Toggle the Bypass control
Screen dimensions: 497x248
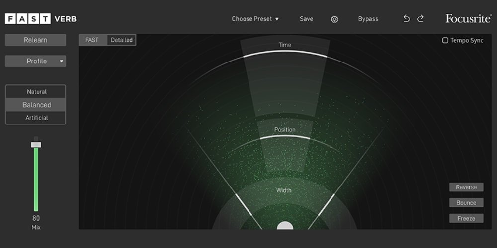(368, 19)
